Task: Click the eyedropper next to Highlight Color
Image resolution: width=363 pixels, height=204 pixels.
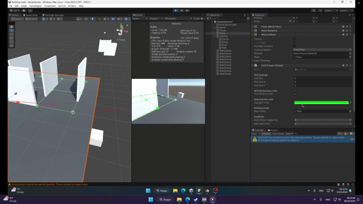Action: pos(351,103)
